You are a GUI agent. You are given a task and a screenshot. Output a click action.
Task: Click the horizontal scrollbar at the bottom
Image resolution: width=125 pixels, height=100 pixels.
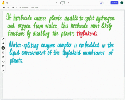[36, 99]
